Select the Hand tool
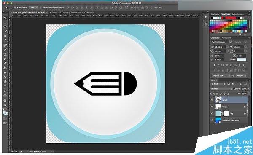 tap(5, 100)
